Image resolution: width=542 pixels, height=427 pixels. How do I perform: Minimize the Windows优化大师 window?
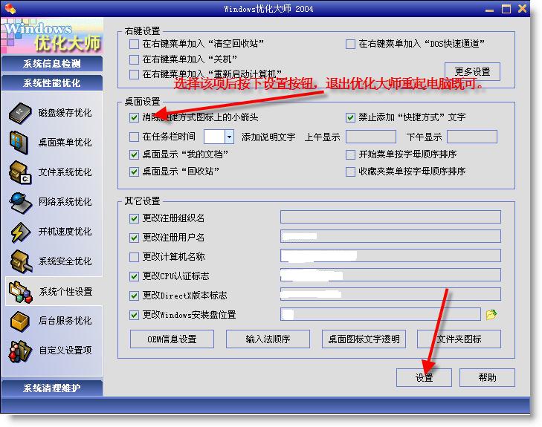(489, 10)
